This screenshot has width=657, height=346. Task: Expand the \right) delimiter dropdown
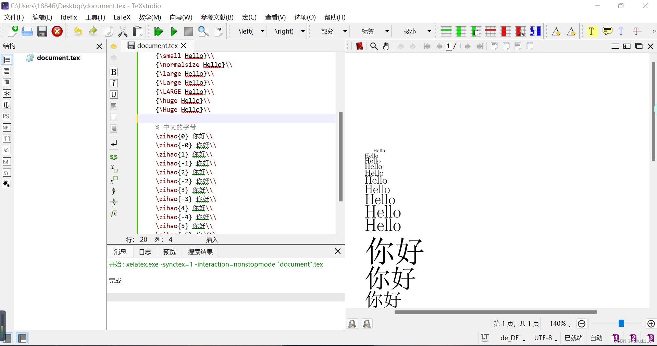coord(303,31)
